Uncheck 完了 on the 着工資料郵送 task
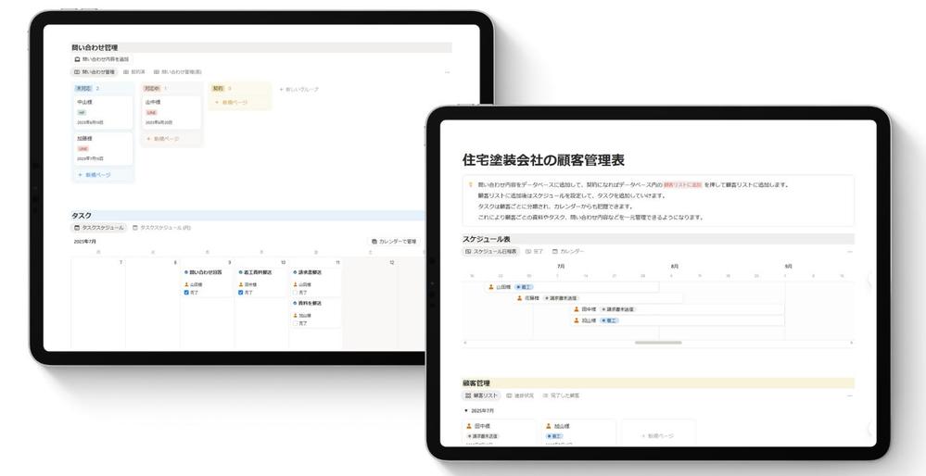 point(240,293)
